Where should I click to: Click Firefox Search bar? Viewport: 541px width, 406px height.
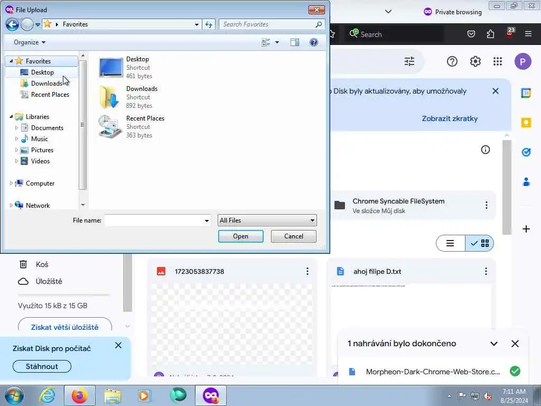coord(394,34)
